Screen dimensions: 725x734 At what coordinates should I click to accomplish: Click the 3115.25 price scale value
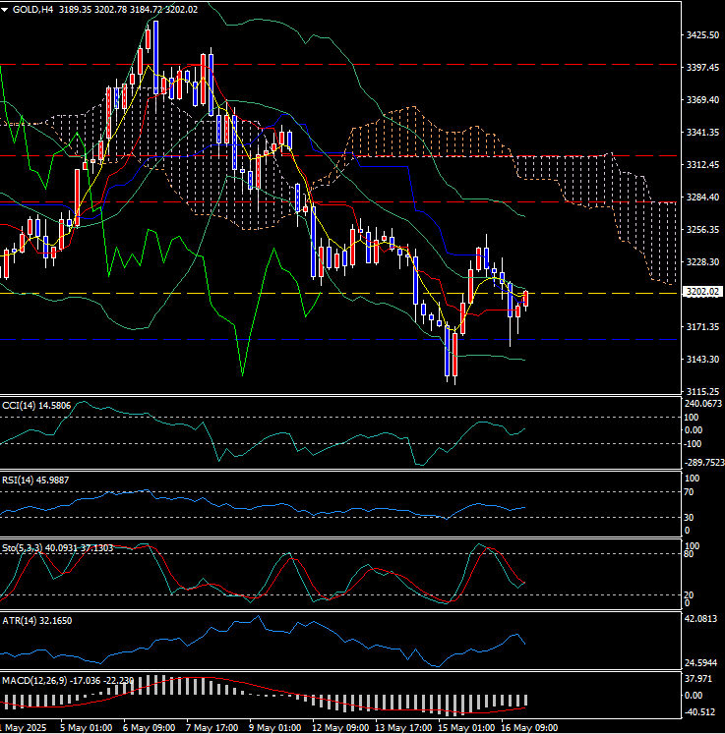point(702,391)
